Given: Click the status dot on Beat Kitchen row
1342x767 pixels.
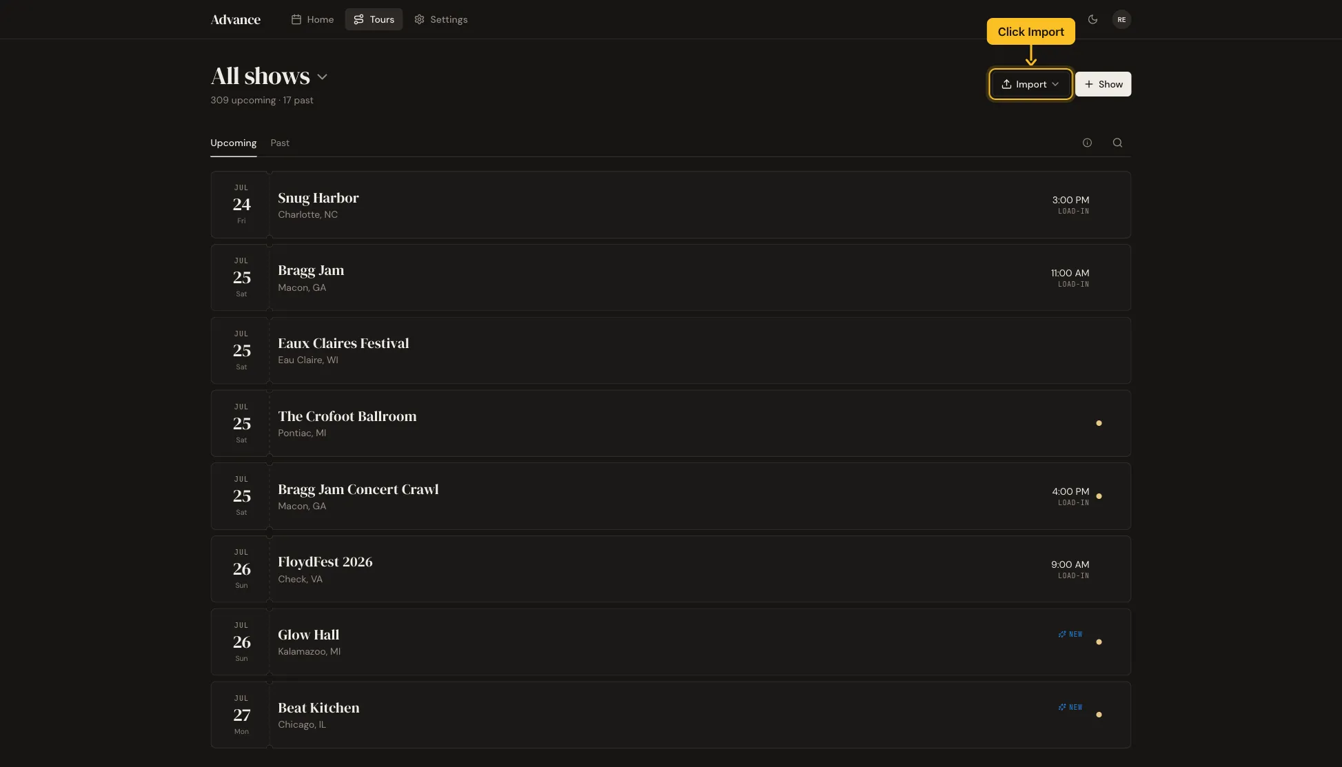Looking at the screenshot, I should pos(1099,715).
